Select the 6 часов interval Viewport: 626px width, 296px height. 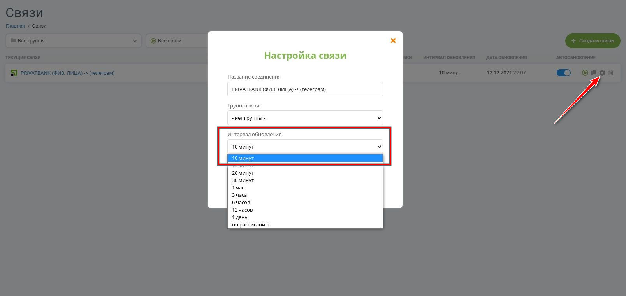[305, 202]
